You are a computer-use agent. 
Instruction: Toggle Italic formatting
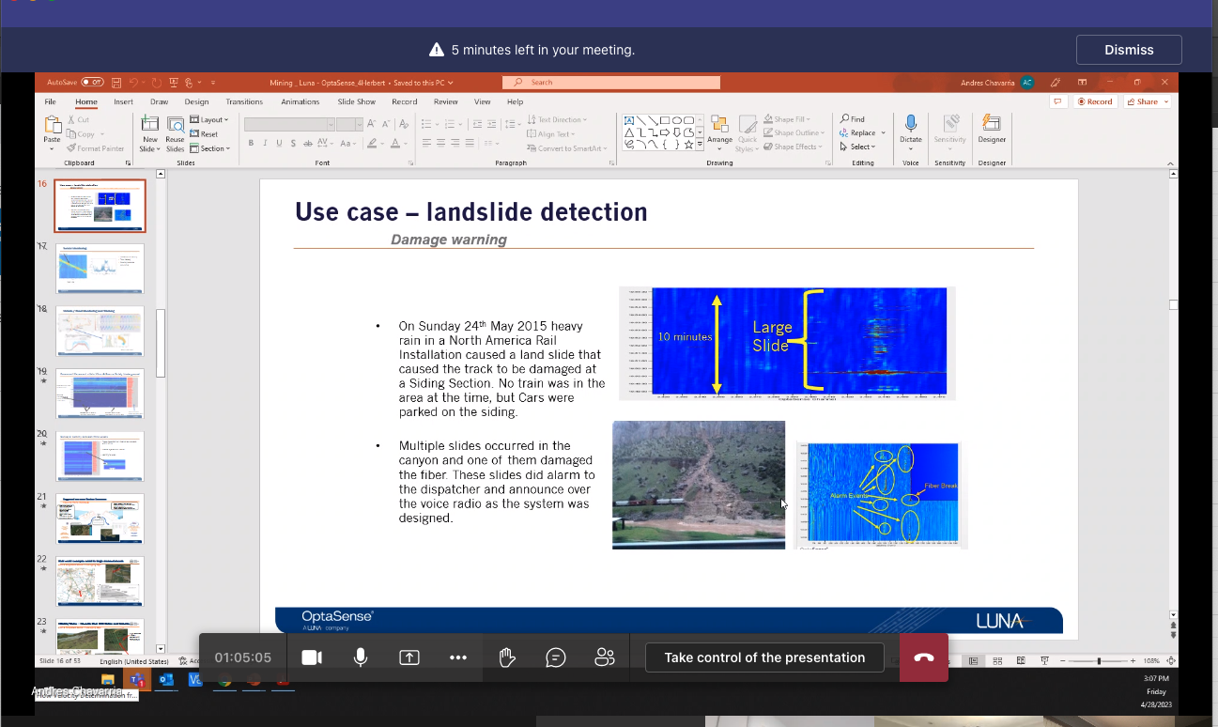pos(266,144)
